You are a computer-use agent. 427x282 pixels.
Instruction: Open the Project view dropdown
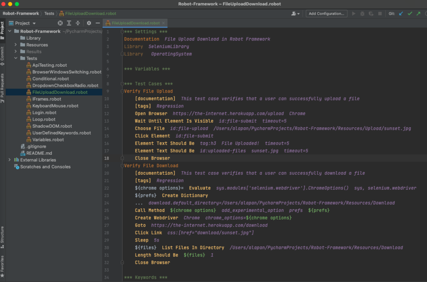pyautogui.click(x=24, y=23)
